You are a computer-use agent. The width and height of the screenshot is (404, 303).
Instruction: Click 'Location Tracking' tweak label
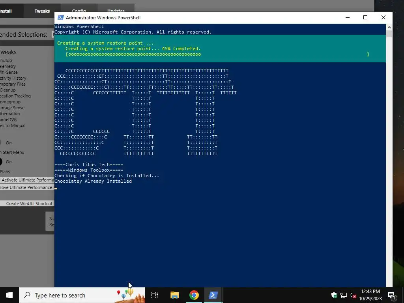point(15,96)
